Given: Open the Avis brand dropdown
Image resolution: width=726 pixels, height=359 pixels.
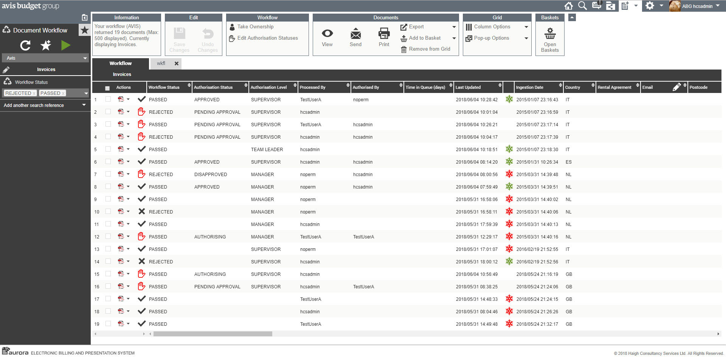Looking at the screenshot, I should [45, 58].
